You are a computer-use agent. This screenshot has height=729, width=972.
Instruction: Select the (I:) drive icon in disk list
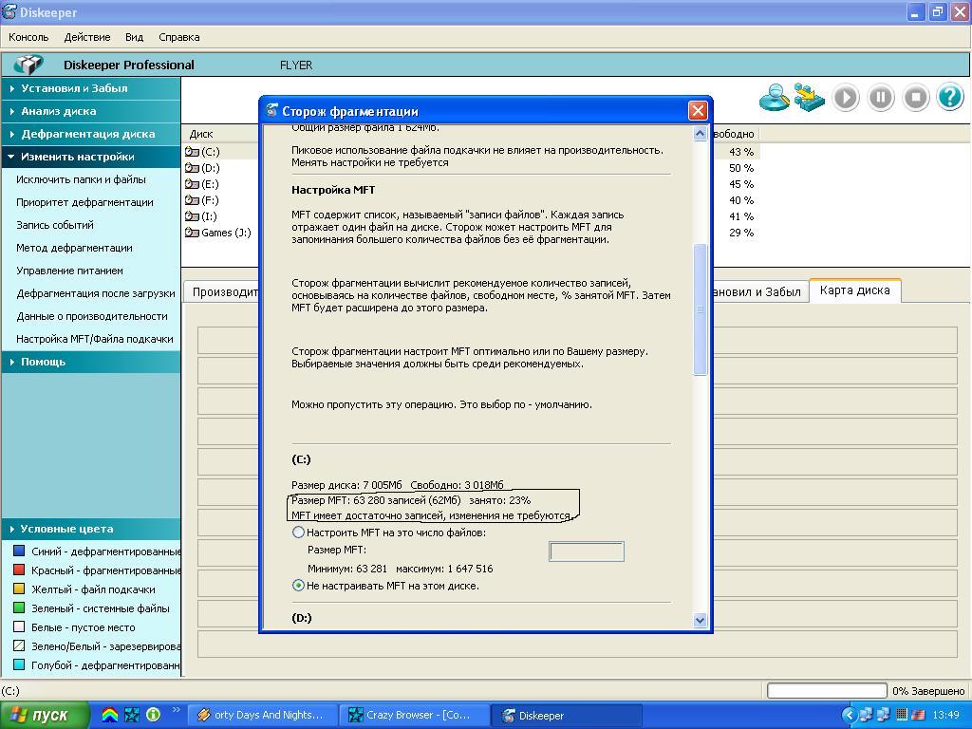[x=192, y=216]
